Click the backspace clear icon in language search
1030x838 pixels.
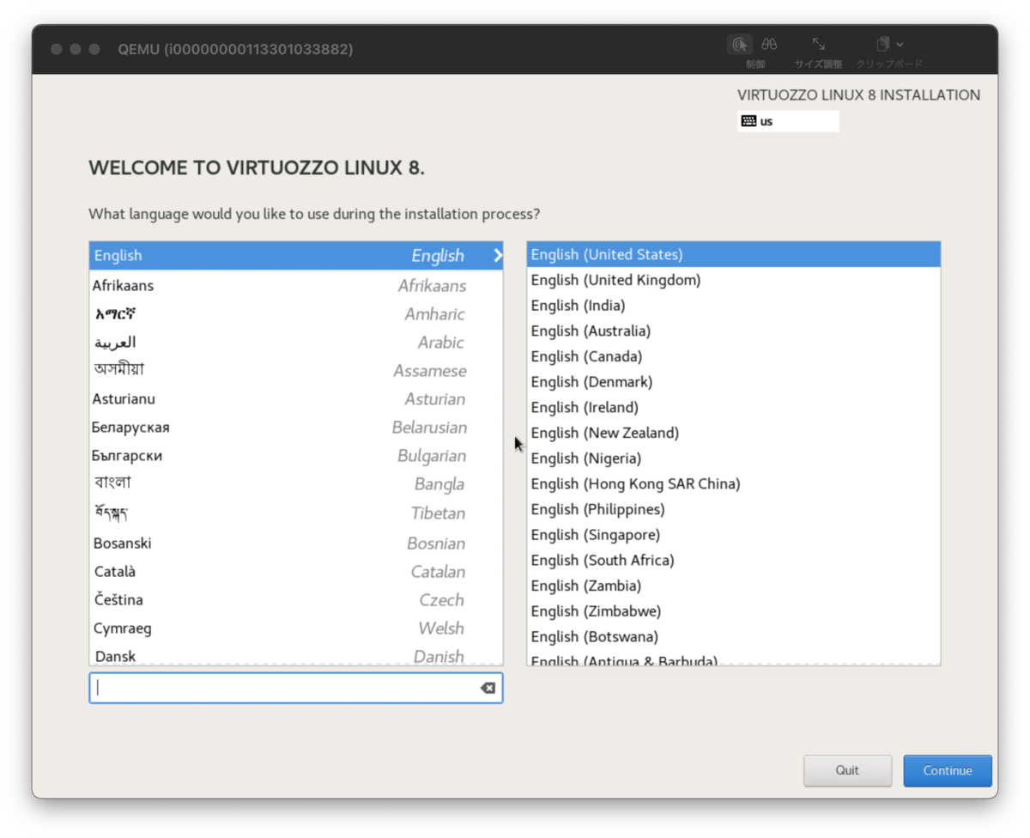coord(487,687)
